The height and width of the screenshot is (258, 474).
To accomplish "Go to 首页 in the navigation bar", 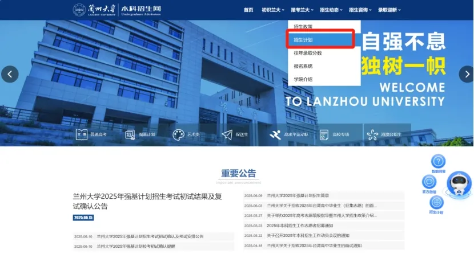I will pos(248,10).
